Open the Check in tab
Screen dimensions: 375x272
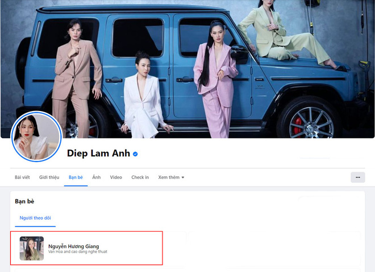[140, 177]
